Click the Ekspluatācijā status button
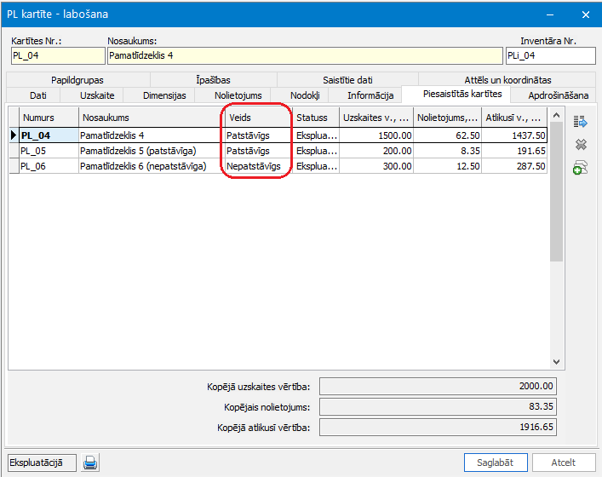The image size is (602, 477). pos(42,463)
